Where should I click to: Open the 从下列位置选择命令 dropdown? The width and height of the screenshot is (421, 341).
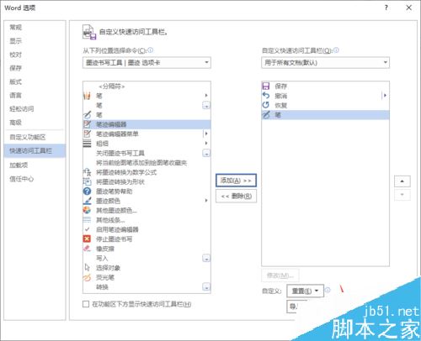click(x=147, y=62)
